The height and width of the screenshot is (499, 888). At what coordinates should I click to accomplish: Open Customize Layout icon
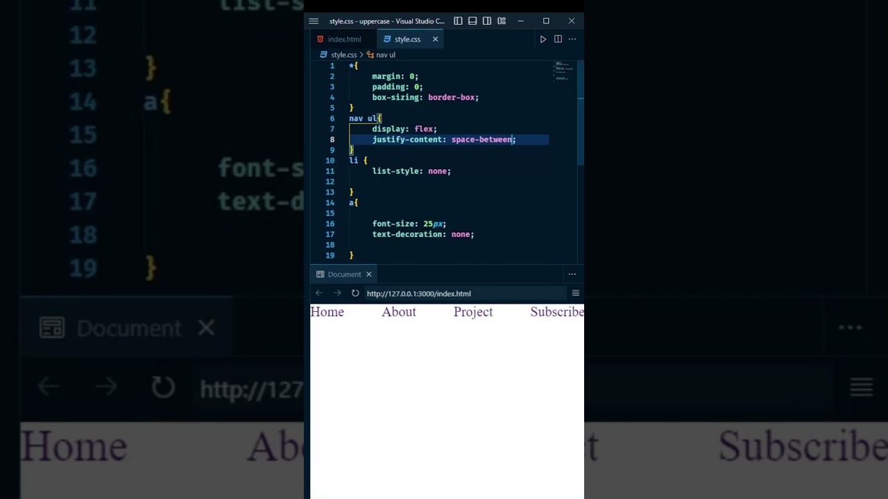coord(502,21)
